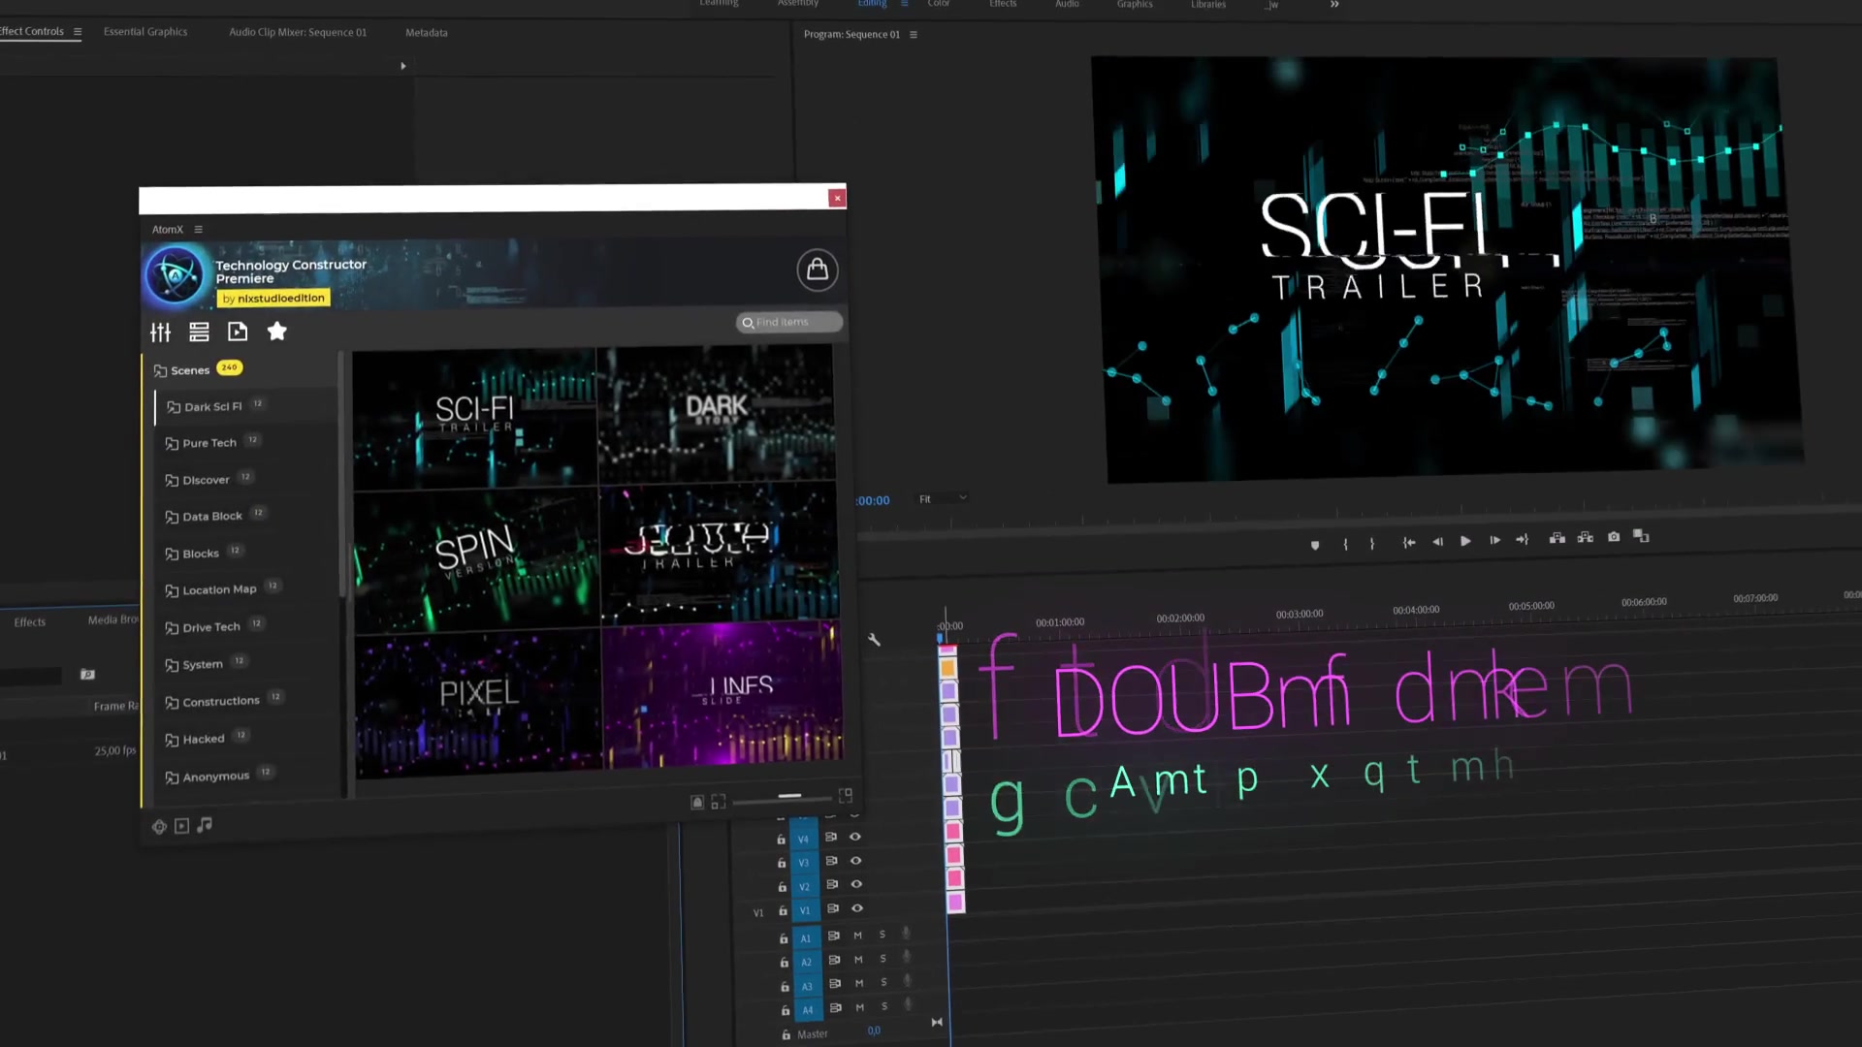Click the Find items search field
The image size is (1862, 1047).
(788, 322)
